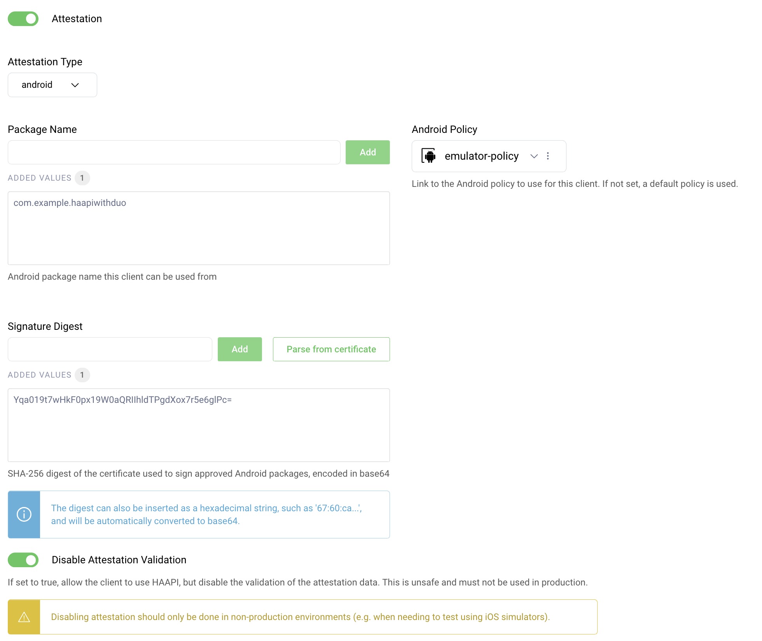Click the info icon in blue notice

24,514
